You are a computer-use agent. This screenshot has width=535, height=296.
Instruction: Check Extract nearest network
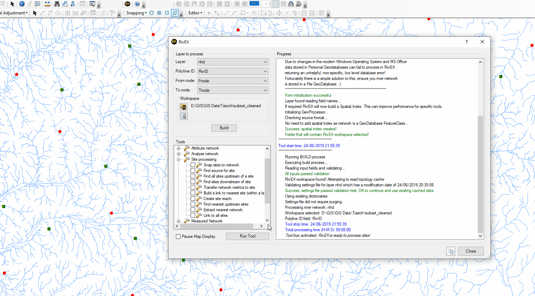[x=193, y=210]
